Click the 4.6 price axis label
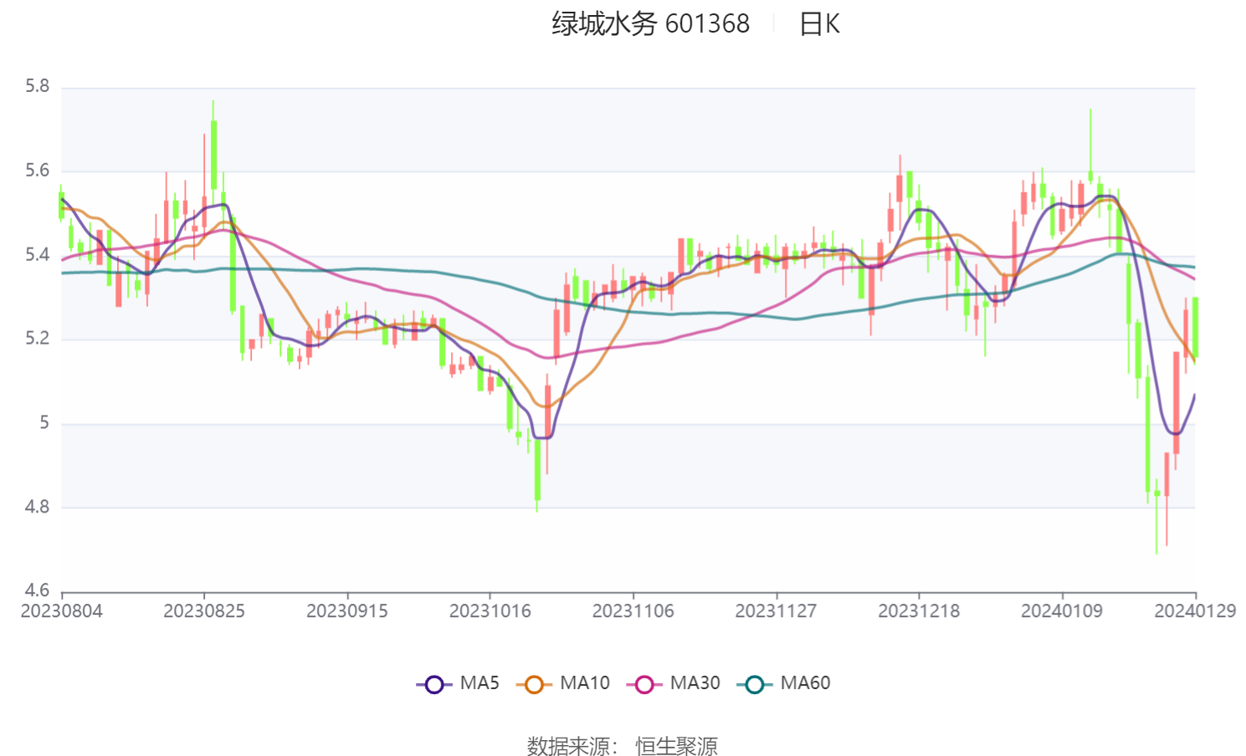The height and width of the screenshot is (756, 1246). (x=38, y=590)
